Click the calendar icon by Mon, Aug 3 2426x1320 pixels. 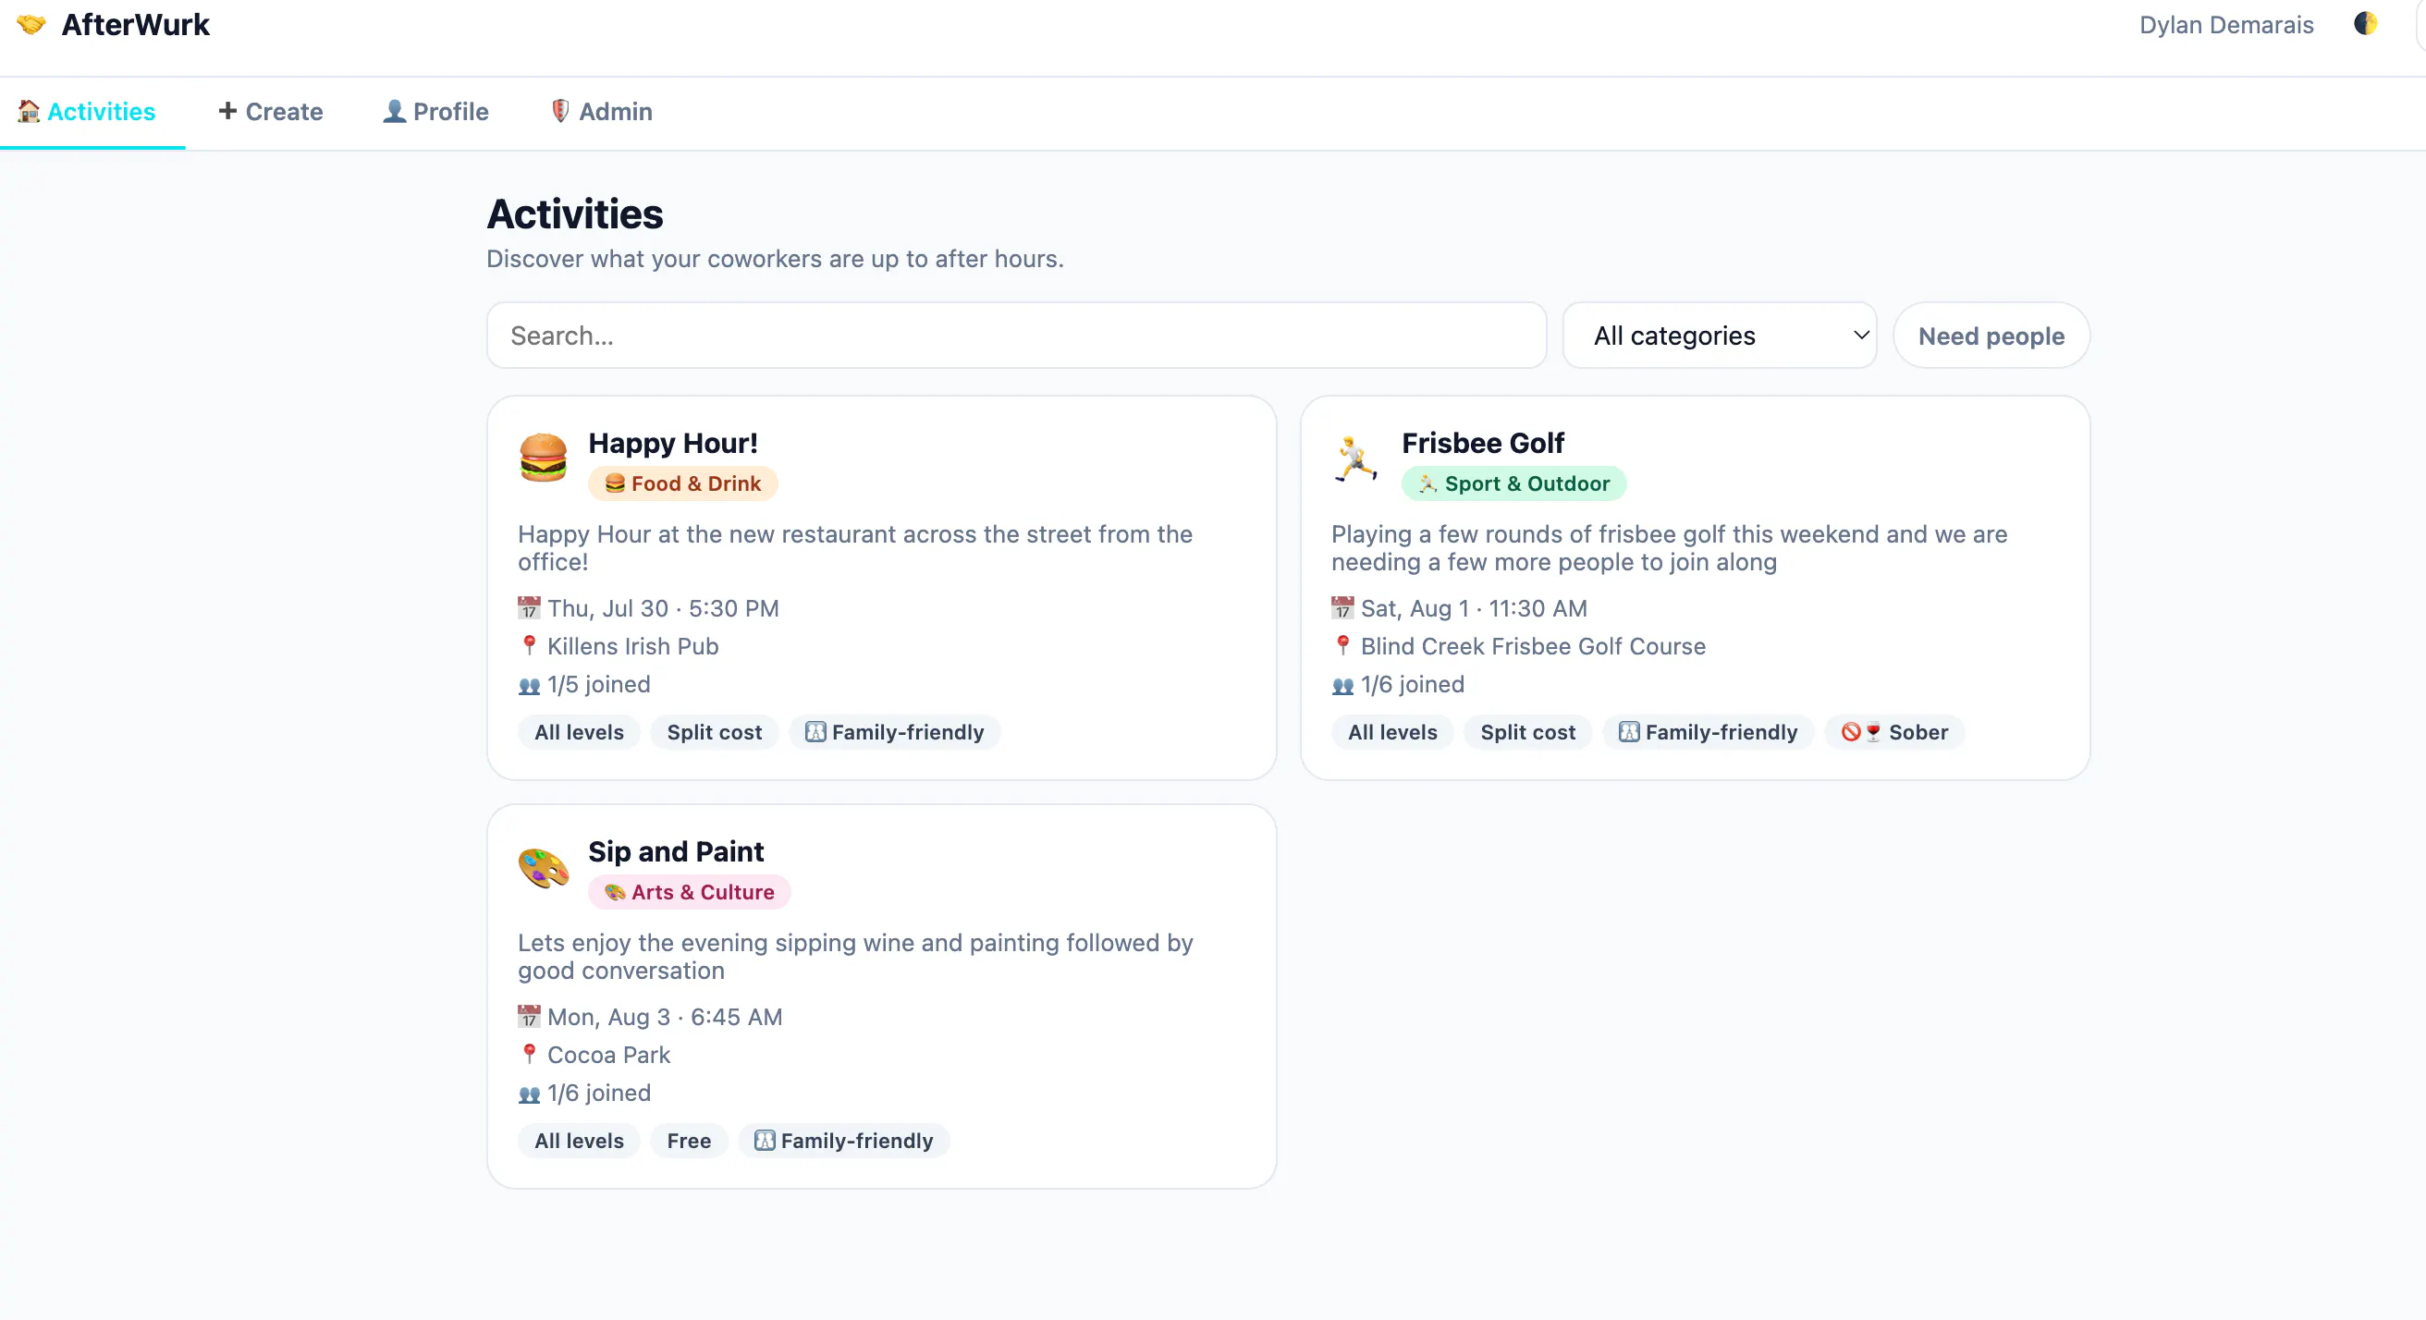click(529, 1017)
